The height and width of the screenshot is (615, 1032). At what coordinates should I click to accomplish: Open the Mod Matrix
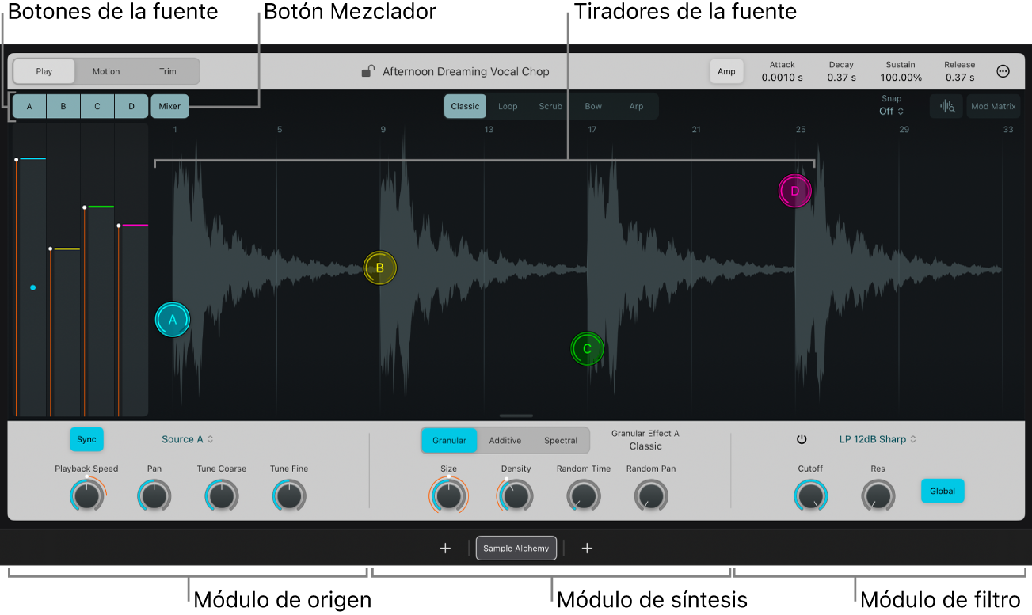[x=993, y=106]
